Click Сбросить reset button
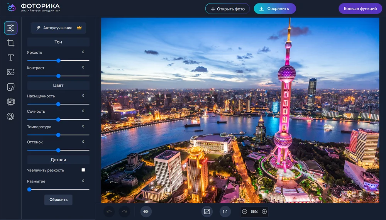Viewport: 386px width, 220px height. pyautogui.click(x=58, y=200)
